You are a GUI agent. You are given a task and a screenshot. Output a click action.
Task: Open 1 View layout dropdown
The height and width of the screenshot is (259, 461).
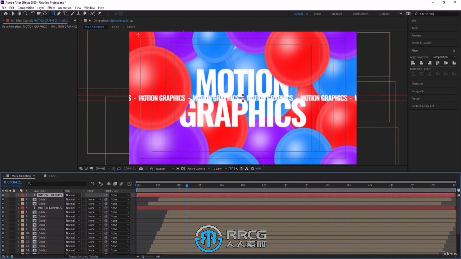click(x=219, y=168)
